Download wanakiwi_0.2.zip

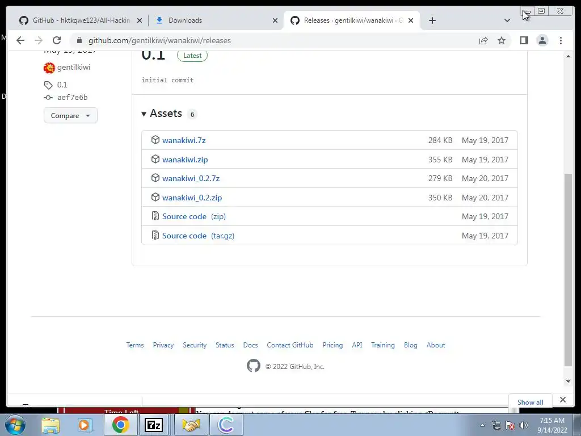pos(192,198)
